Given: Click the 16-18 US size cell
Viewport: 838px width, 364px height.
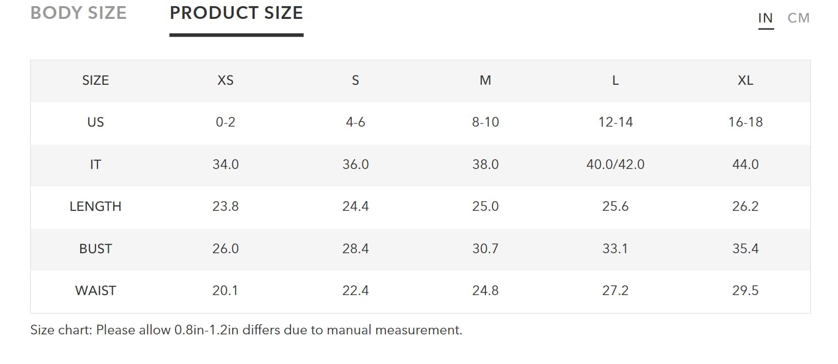Looking at the screenshot, I should coord(746,122).
